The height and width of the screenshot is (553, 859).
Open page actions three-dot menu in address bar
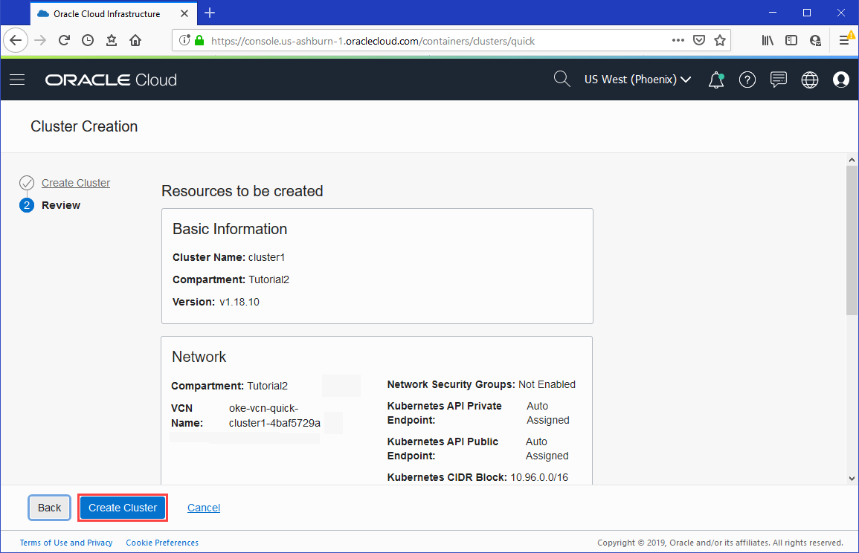click(678, 41)
